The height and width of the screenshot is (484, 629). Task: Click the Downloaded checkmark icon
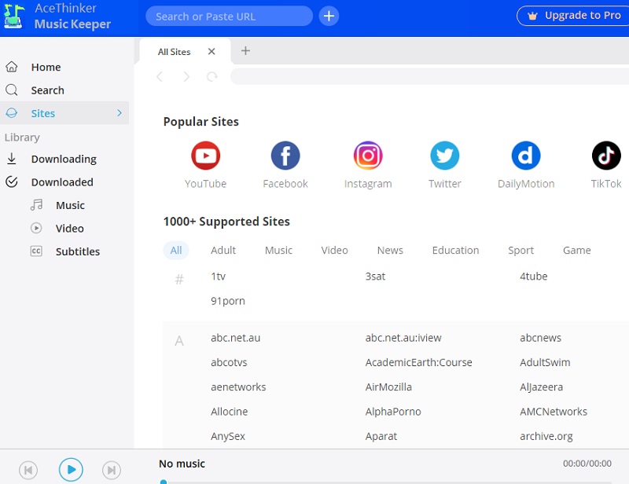pos(12,182)
